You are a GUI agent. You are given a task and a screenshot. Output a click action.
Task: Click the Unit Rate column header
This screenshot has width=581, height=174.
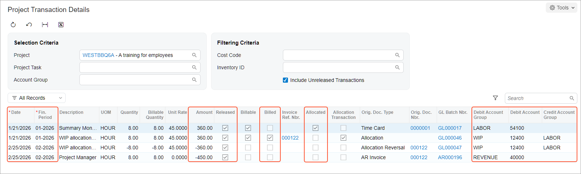(177, 115)
